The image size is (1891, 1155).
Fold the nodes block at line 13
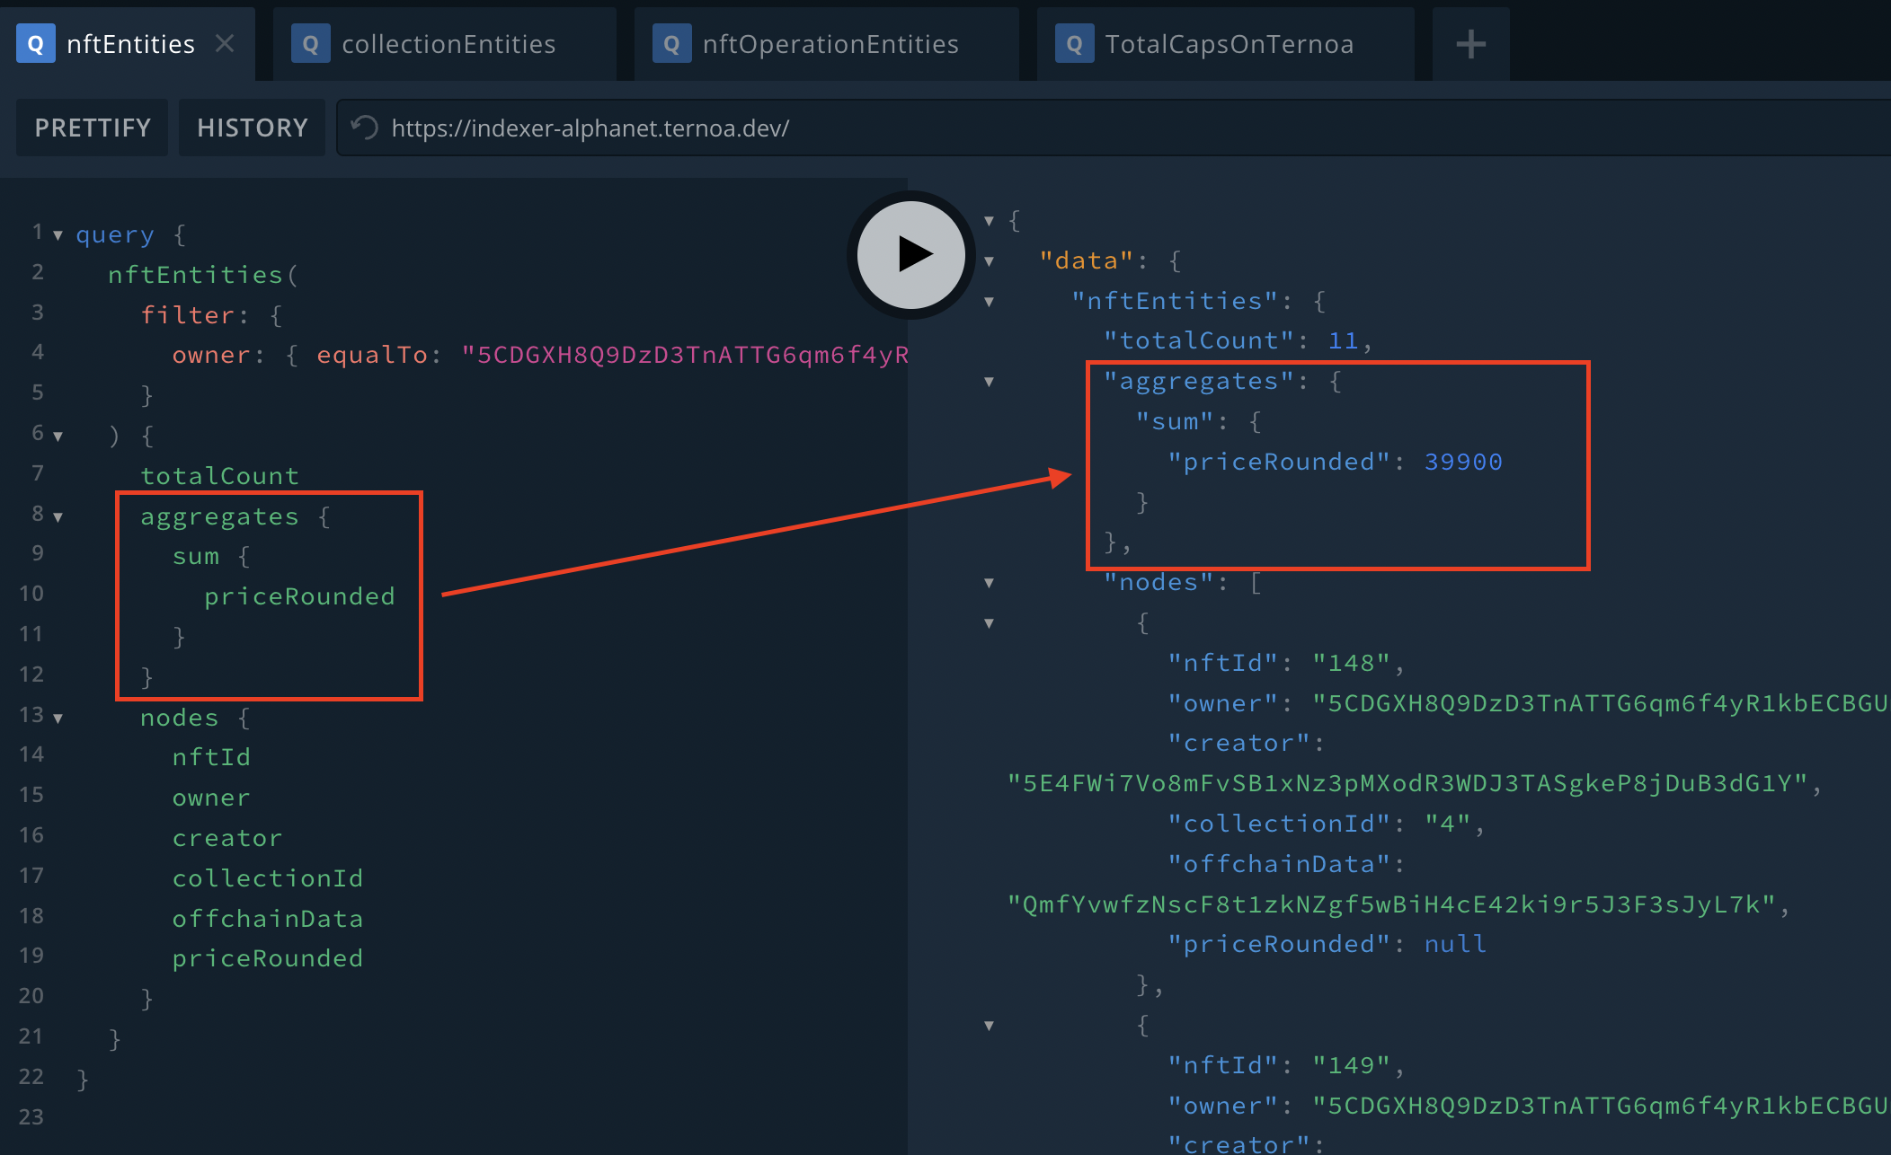58,719
